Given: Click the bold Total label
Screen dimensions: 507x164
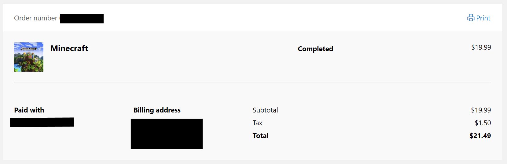Looking at the screenshot, I should click(x=261, y=136).
